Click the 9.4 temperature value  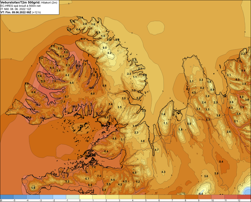(x=243, y=71)
